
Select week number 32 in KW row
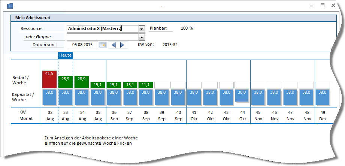(50, 112)
